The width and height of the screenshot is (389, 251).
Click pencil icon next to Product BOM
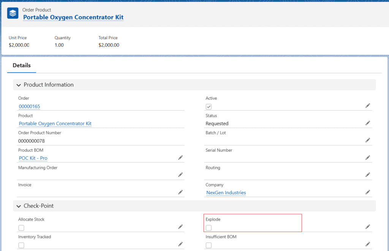180,157
